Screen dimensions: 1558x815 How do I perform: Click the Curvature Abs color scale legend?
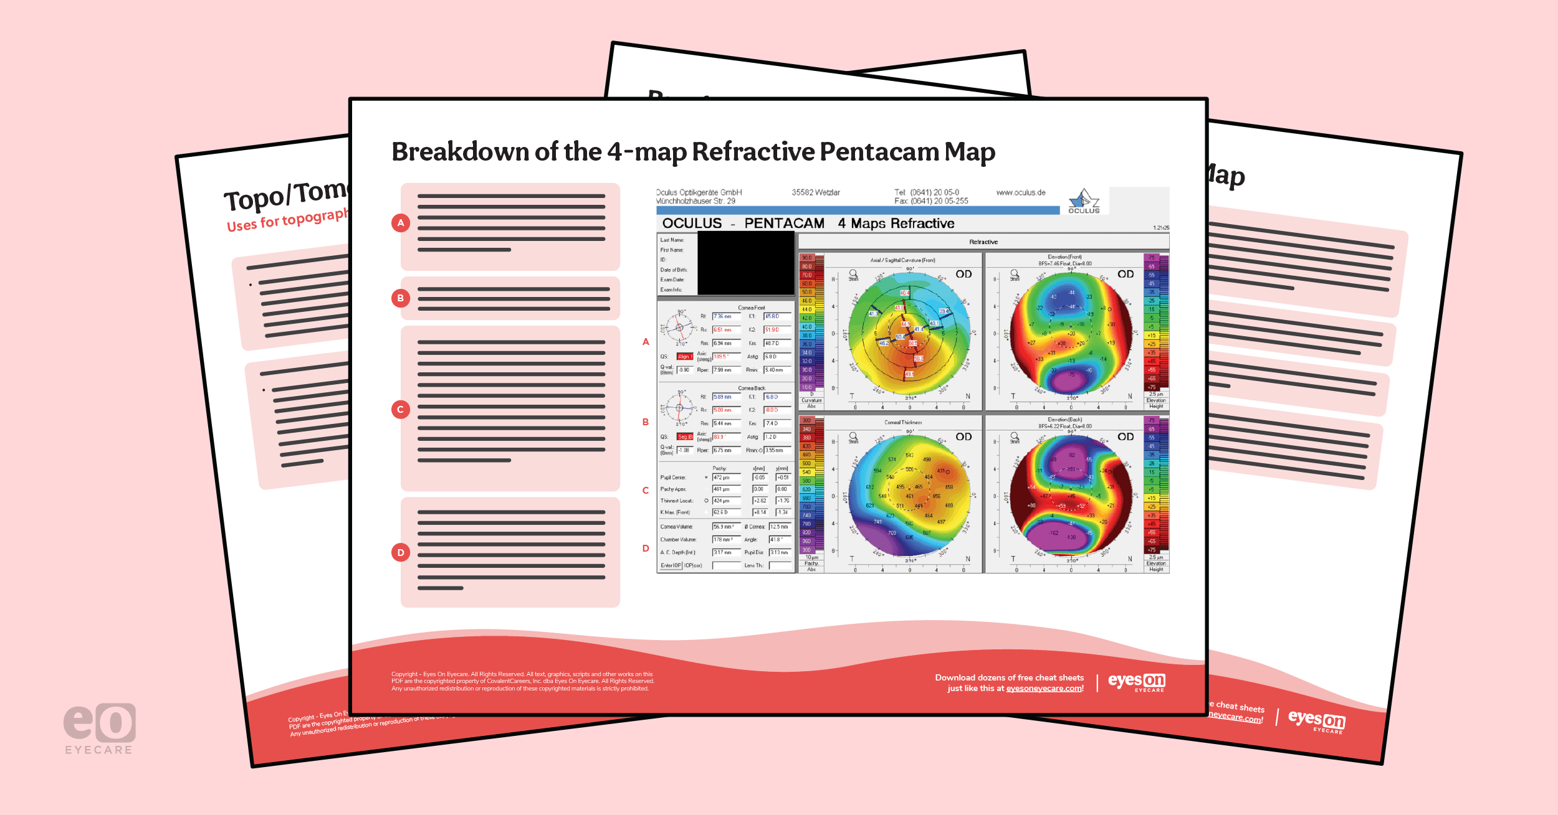(811, 331)
